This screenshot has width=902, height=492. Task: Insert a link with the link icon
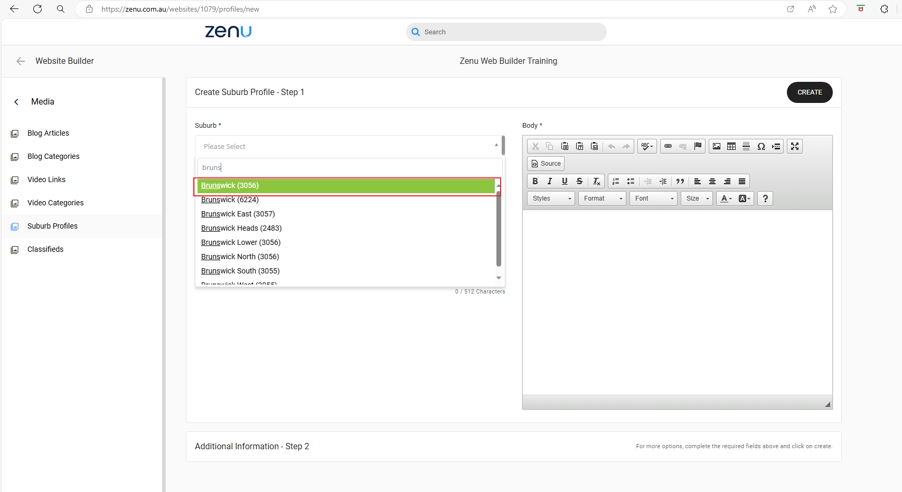pos(668,146)
